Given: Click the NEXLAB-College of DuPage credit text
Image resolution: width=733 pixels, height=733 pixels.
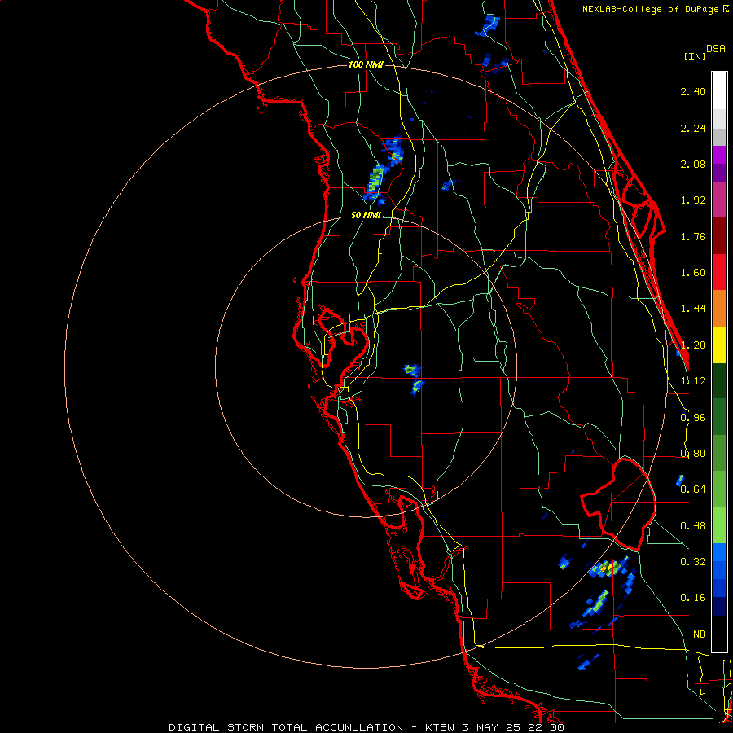Looking at the screenshot, I should tap(652, 9).
